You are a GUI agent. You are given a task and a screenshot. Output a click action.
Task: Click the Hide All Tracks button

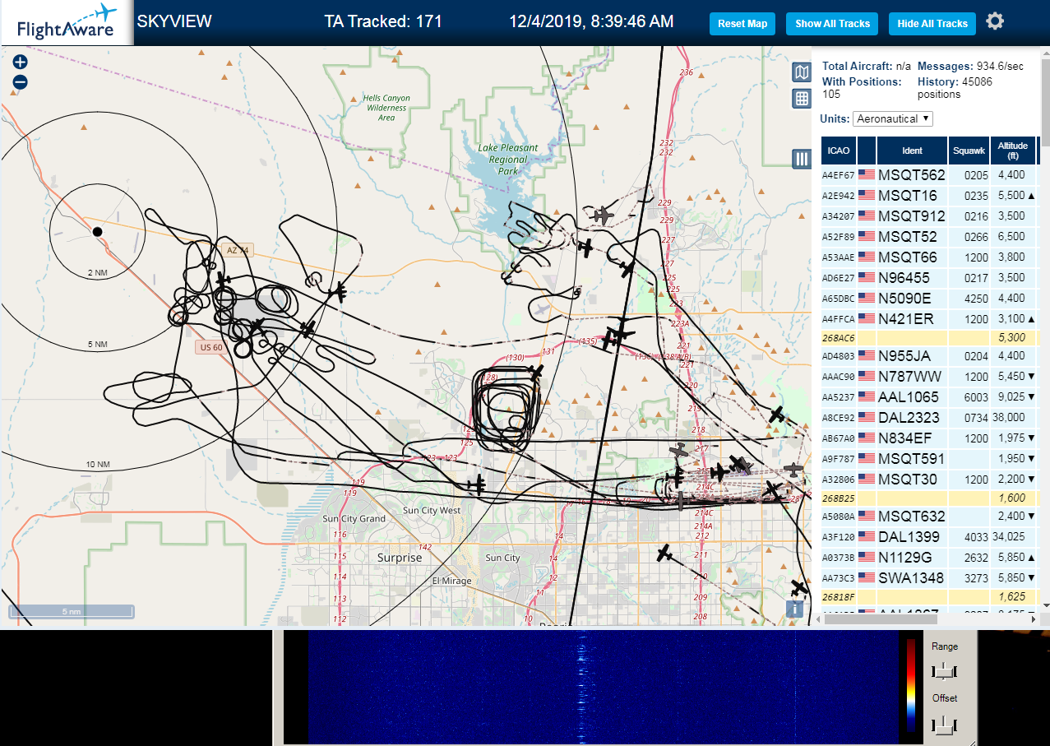[x=932, y=24]
